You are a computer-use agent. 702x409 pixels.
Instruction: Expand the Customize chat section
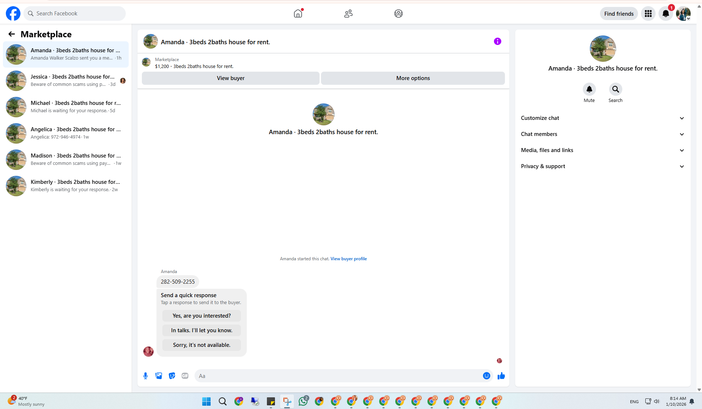click(x=603, y=118)
